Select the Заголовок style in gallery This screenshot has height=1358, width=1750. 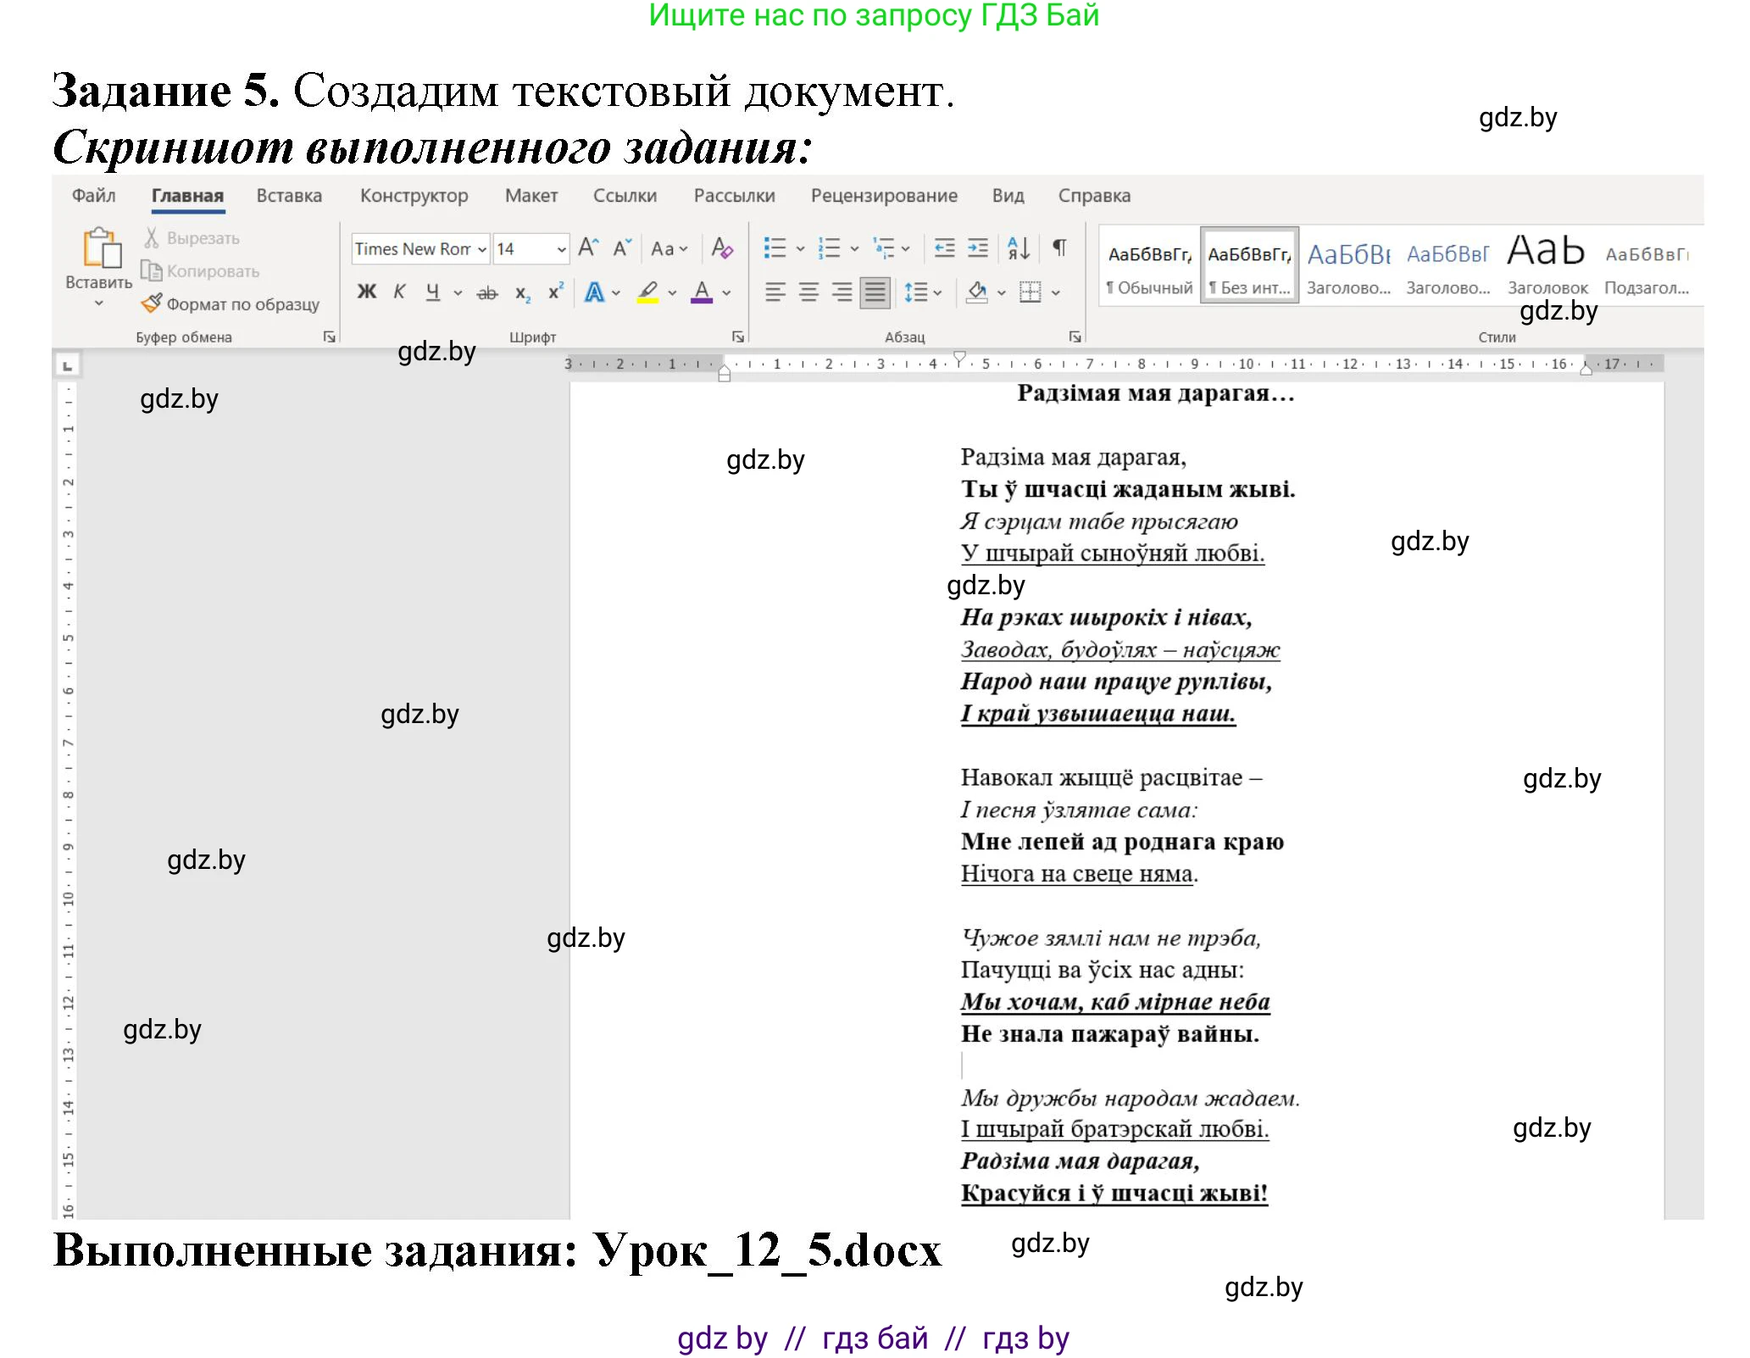pyautogui.click(x=1545, y=263)
